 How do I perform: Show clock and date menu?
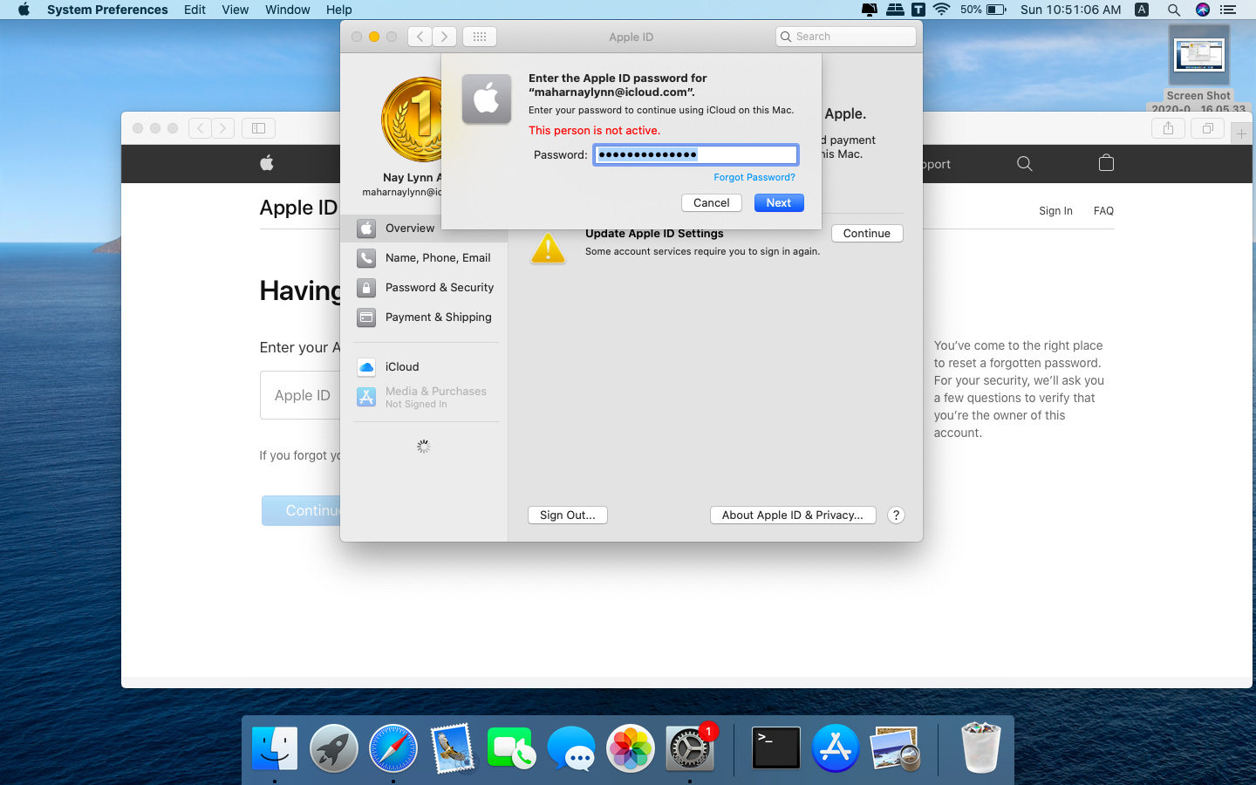(1070, 10)
